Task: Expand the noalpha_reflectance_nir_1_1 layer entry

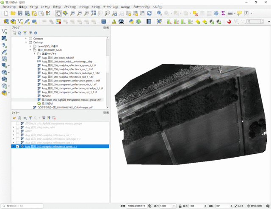Action: (x=13, y=135)
